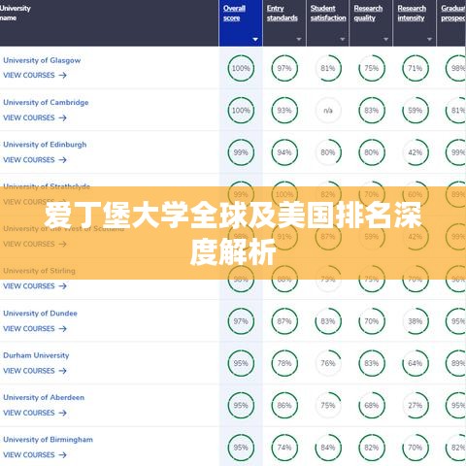This screenshot has height=466, width=466.
Task: Sort by Overall score header link
Action: 234,13
